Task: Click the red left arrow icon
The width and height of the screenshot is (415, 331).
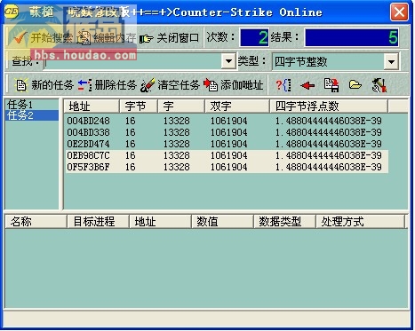Action: click(x=307, y=86)
